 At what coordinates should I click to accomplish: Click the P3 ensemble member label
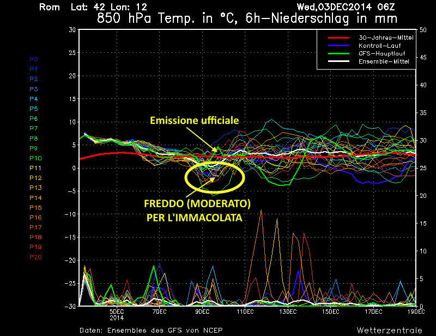[x=33, y=89]
